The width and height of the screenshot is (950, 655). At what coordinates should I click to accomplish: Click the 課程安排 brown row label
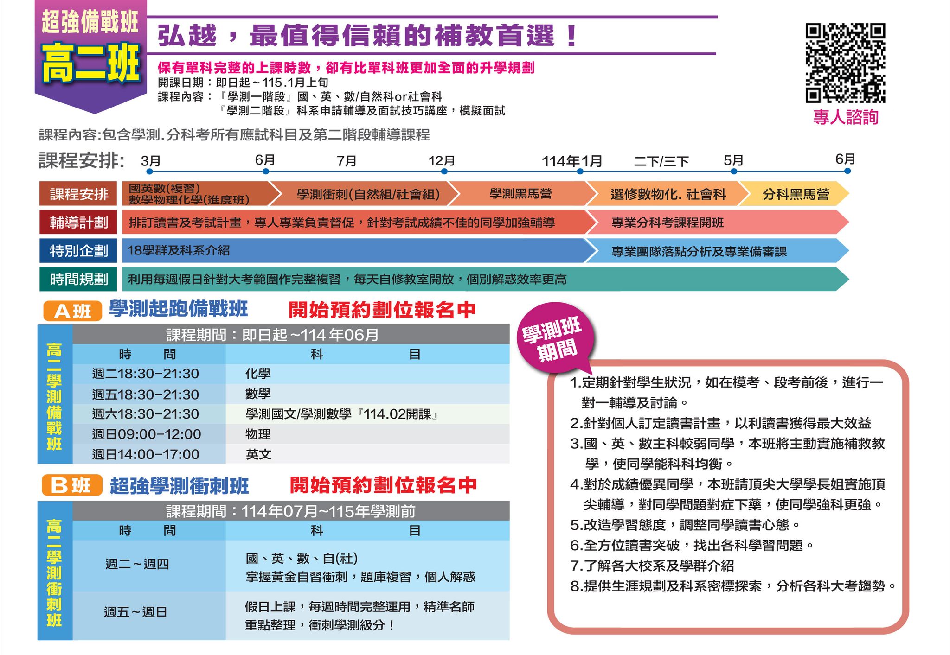78,194
